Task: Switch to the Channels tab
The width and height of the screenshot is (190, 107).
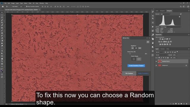Action: [162, 49]
